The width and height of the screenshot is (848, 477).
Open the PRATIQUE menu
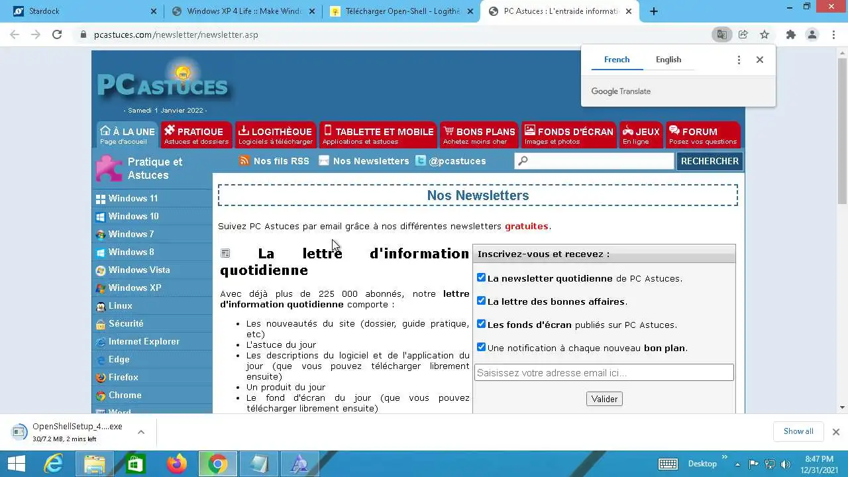(197, 135)
